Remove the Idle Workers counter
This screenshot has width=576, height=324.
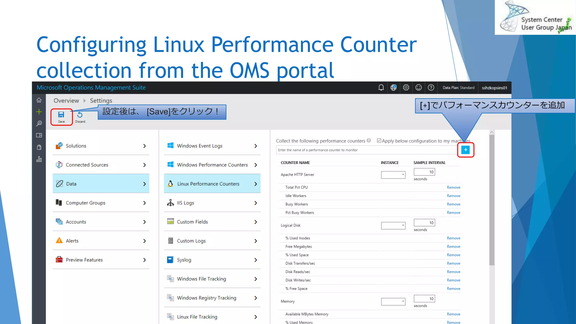pos(453,196)
